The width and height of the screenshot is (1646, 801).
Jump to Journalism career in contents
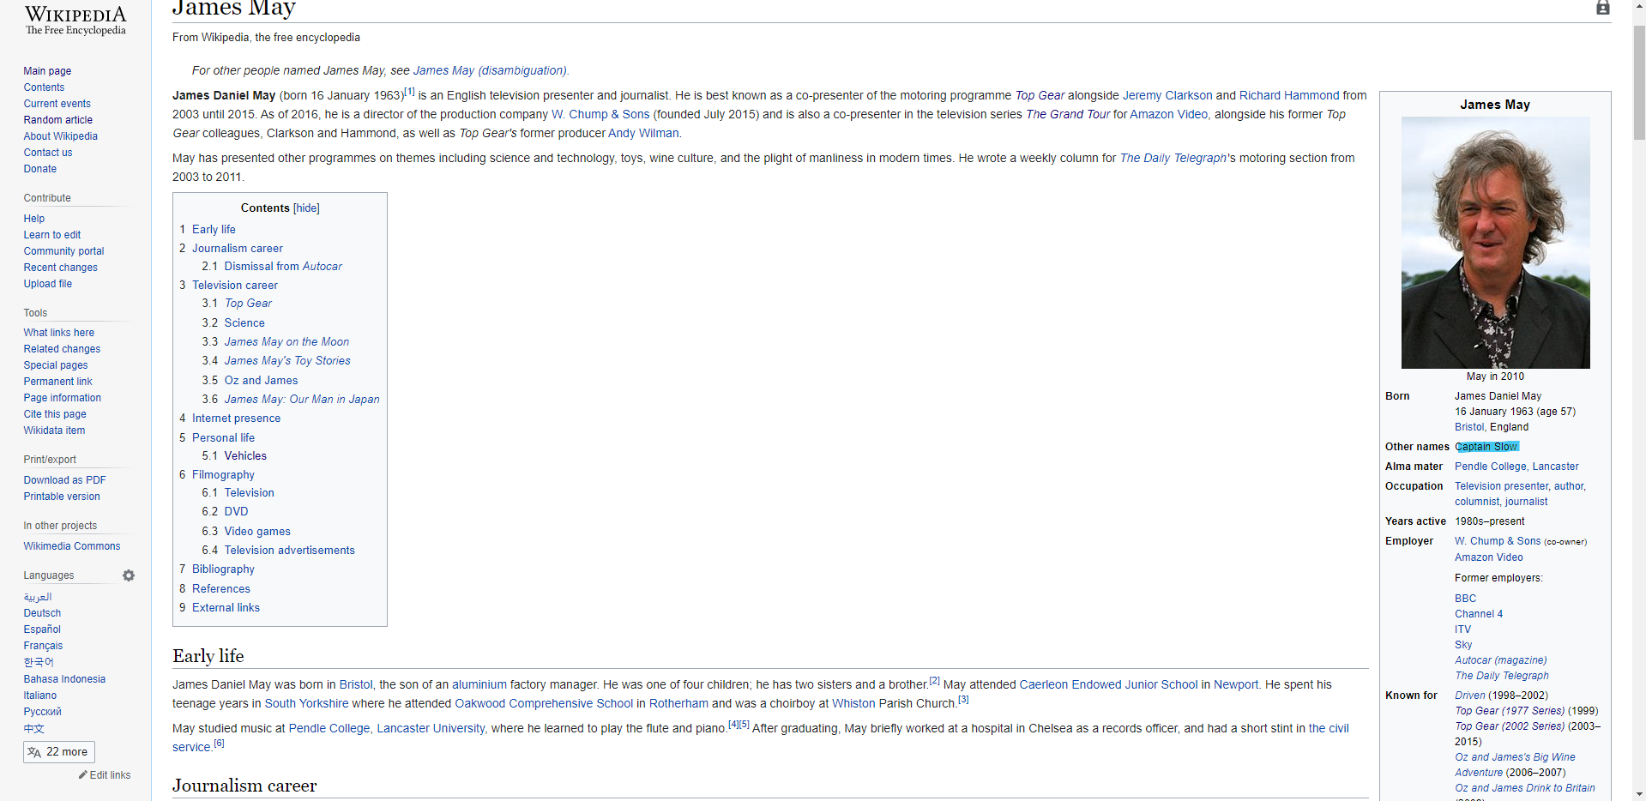tap(238, 249)
